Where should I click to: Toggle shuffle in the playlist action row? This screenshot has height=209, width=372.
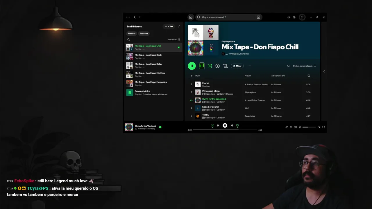(x=210, y=66)
